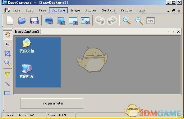
Task: Open the View menu
Action: coord(42,11)
